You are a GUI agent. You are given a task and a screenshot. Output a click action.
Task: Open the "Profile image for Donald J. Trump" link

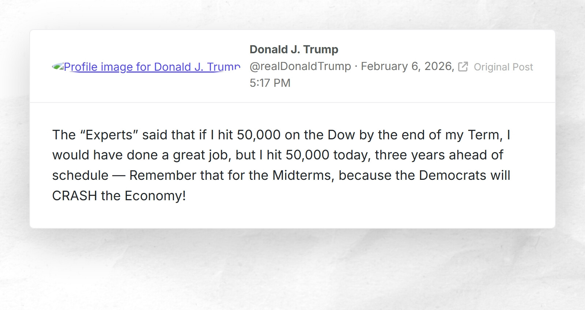point(152,67)
